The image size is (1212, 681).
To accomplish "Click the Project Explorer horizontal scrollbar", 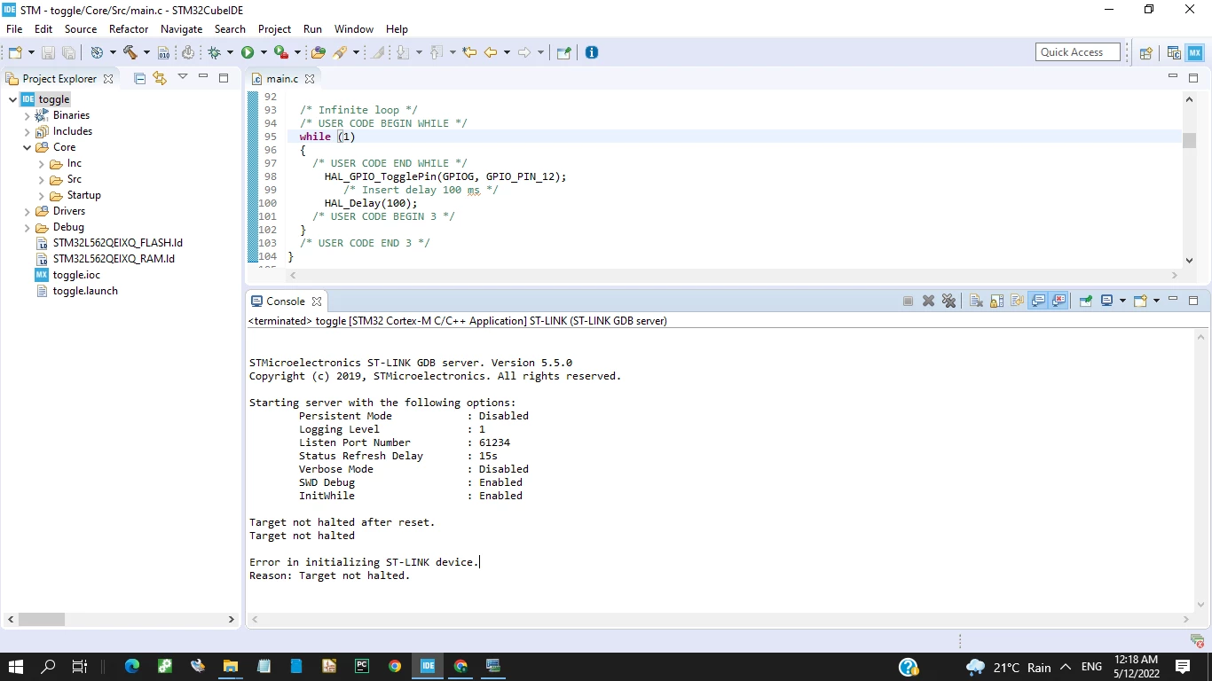I will [x=42, y=619].
